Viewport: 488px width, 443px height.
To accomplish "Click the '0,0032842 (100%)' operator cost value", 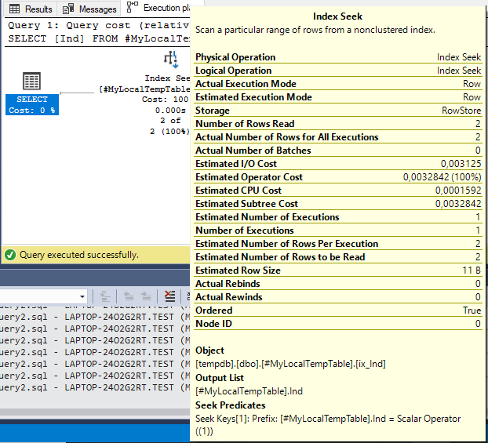I will point(442,177).
